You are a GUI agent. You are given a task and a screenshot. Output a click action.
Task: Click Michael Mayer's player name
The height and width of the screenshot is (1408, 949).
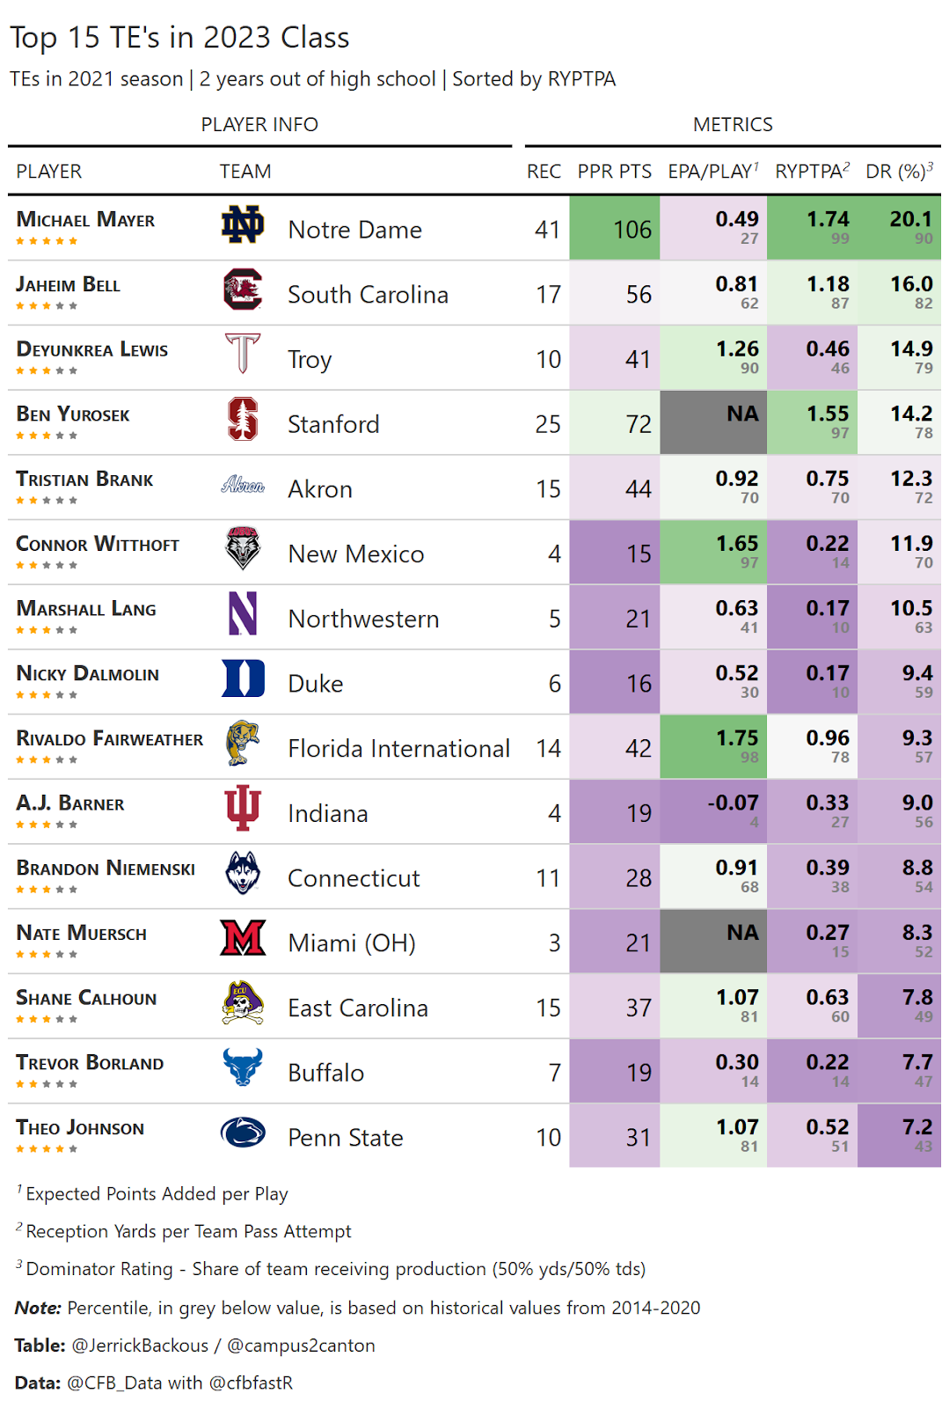pos(85,220)
